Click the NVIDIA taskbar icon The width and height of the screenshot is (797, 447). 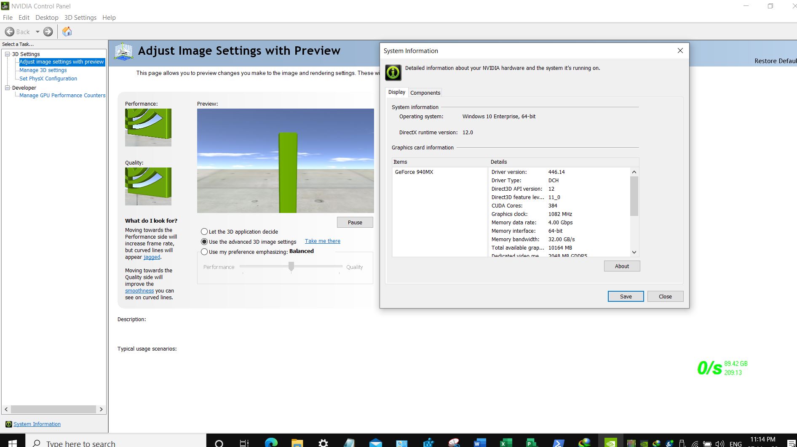tap(610, 443)
